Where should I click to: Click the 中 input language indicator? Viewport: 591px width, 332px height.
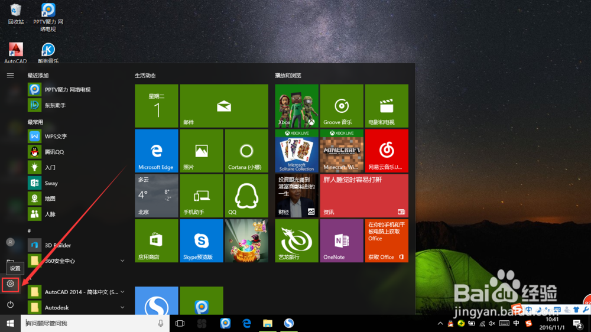[516, 323]
